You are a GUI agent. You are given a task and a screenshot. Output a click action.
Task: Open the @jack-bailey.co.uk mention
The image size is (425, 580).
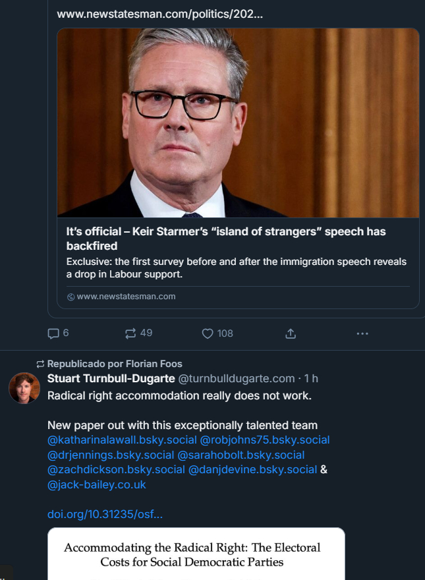97,484
